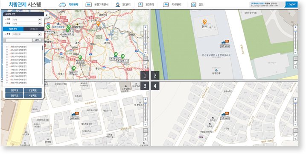Open the layer list icon on the 26호4863 map

296,58
